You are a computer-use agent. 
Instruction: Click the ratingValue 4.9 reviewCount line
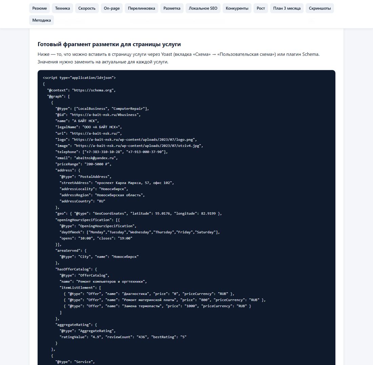pyautogui.click(x=123, y=337)
